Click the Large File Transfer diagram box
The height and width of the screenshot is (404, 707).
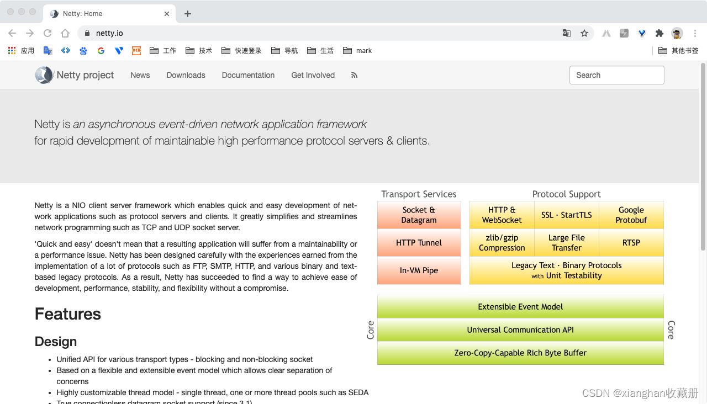567,243
